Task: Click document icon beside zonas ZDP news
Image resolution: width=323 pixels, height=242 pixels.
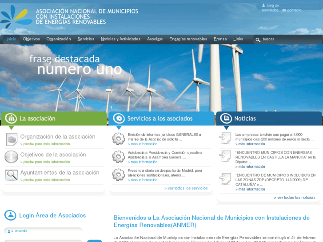Action: pyautogui.click(x=225, y=179)
